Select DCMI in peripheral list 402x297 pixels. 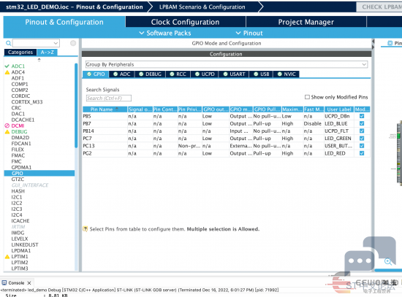click(18, 126)
